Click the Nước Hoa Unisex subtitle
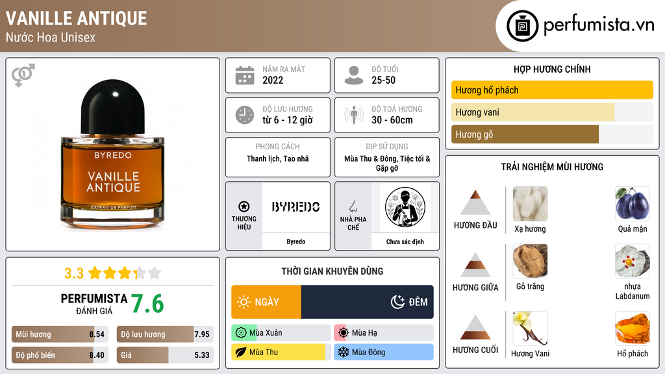665x374 pixels. click(x=51, y=37)
